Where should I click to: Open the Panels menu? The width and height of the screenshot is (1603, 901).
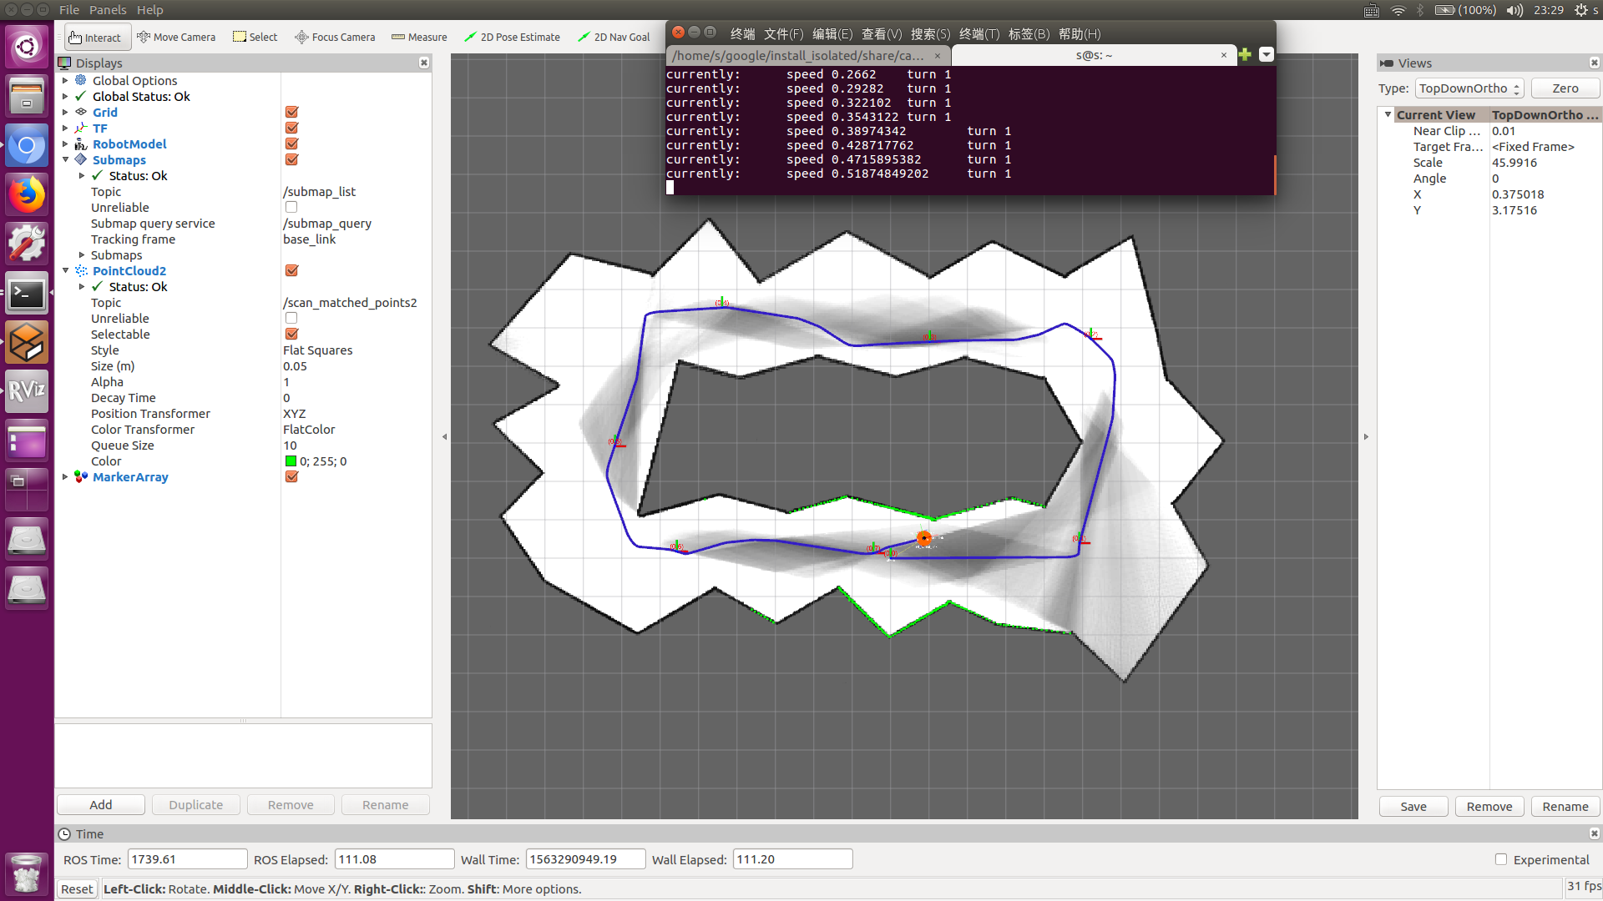pyautogui.click(x=109, y=9)
